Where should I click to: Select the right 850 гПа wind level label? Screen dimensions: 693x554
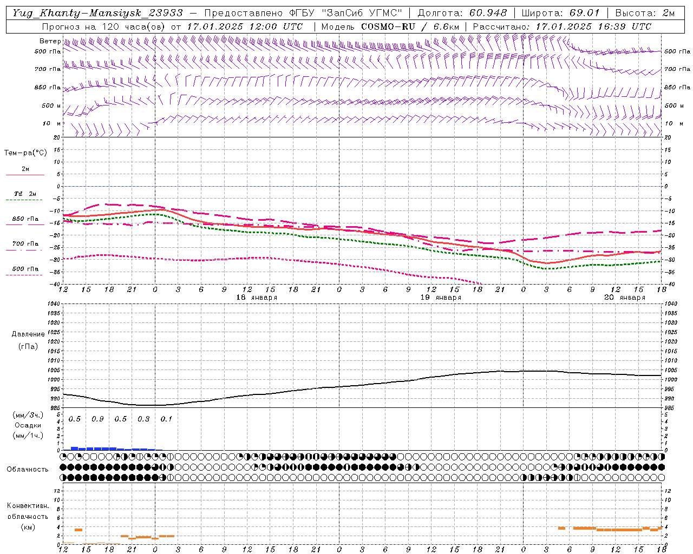click(x=677, y=87)
